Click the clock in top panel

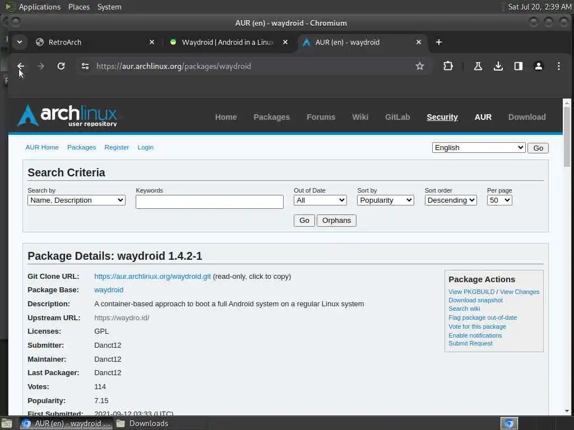point(540,7)
